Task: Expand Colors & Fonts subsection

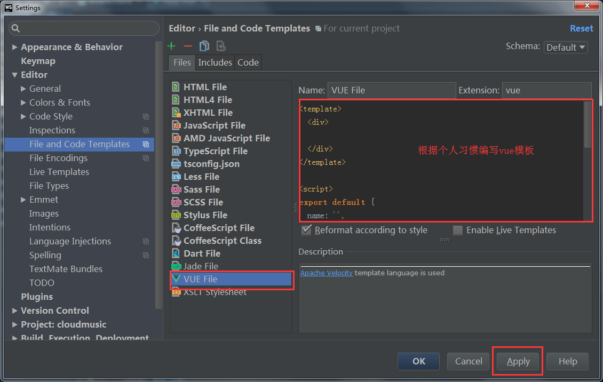Action: click(23, 102)
